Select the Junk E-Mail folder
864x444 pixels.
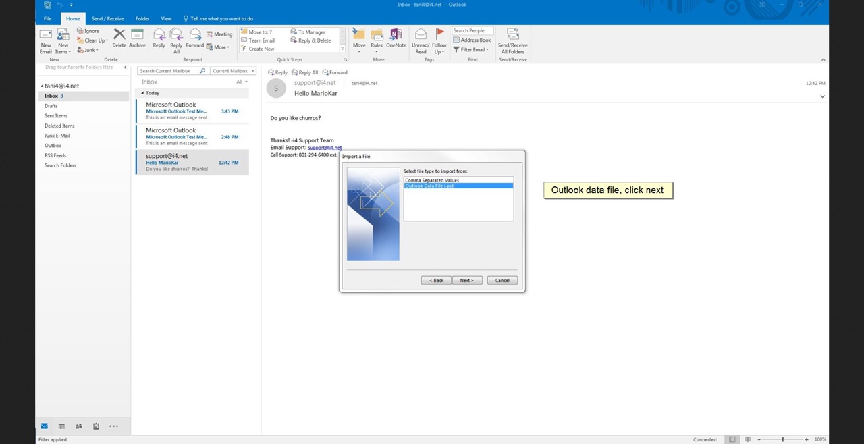tap(57, 136)
